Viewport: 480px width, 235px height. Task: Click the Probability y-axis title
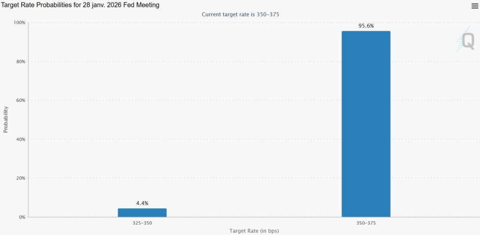pyautogui.click(x=6, y=119)
